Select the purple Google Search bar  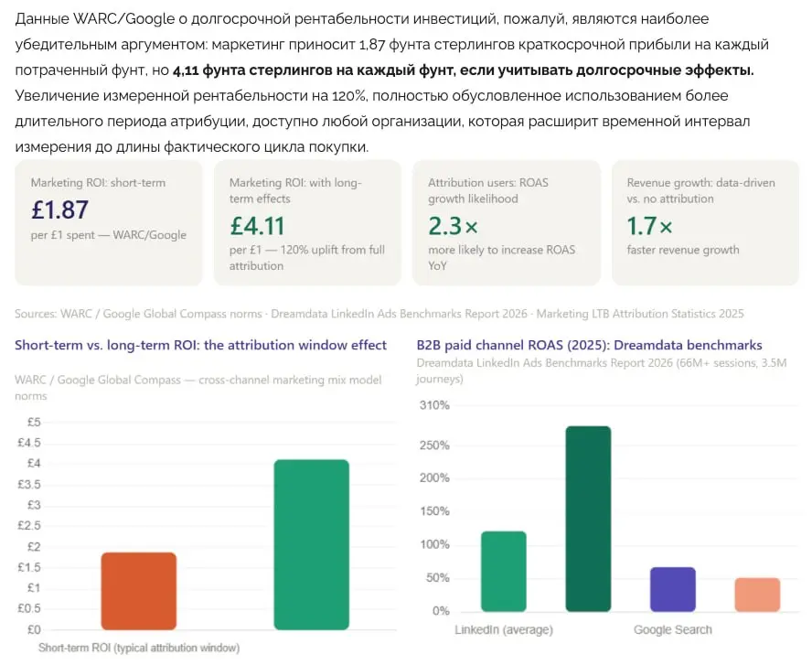(x=673, y=589)
